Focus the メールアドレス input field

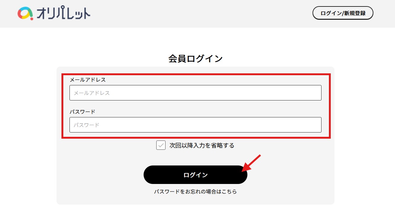(195, 93)
